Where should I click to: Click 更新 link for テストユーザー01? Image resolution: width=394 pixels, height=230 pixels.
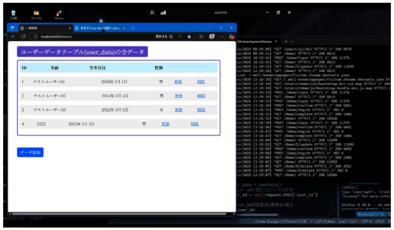click(178, 82)
